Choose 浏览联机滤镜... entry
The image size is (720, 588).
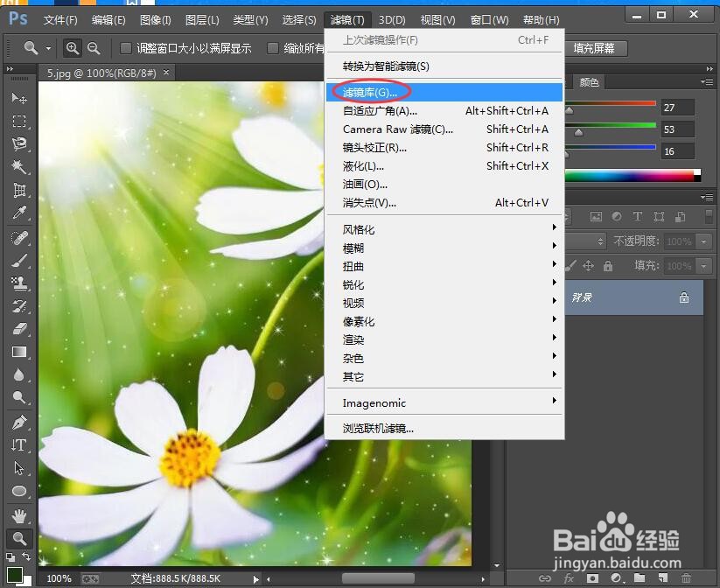(x=444, y=428)
